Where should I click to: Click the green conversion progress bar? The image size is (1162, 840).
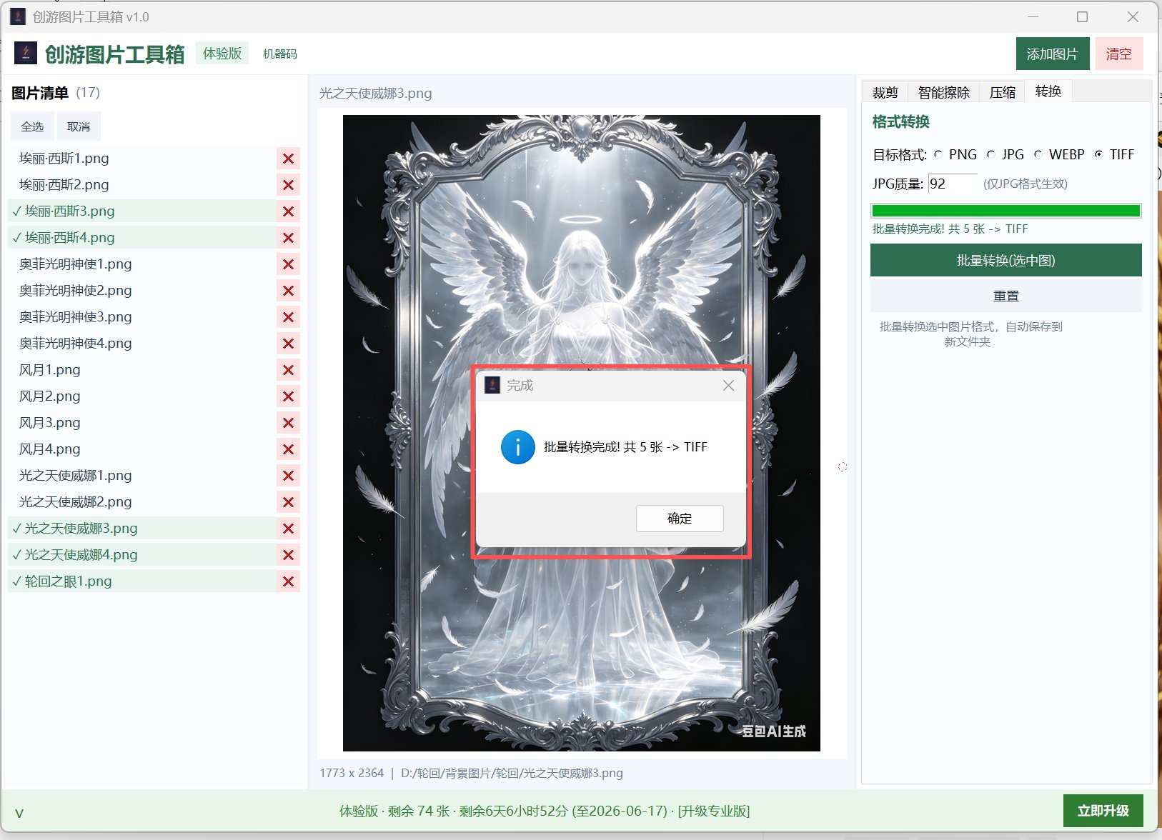click(x=1005, y=211)
